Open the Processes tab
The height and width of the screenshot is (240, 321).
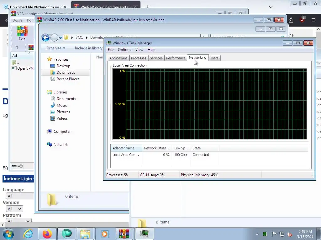click(x=139, y=58)
